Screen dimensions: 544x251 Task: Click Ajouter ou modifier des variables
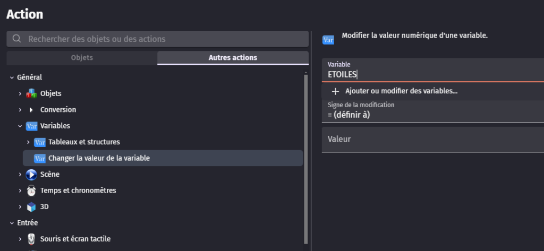401,91
